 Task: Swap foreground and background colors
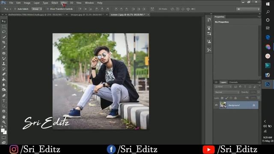point(6,126)
